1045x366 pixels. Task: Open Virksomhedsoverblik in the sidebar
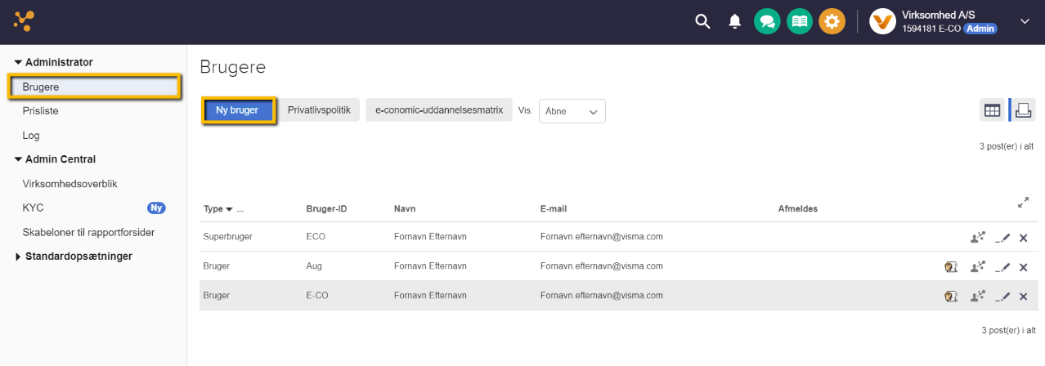pos(70,184)
